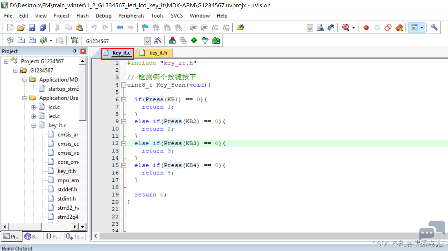The height and width of the screenshot is (251, 448).
Task: Open the Peripherals menu
Action: pos(131,16)
